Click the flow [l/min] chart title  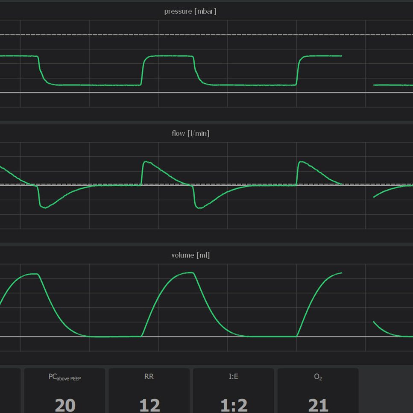point(190,133)
